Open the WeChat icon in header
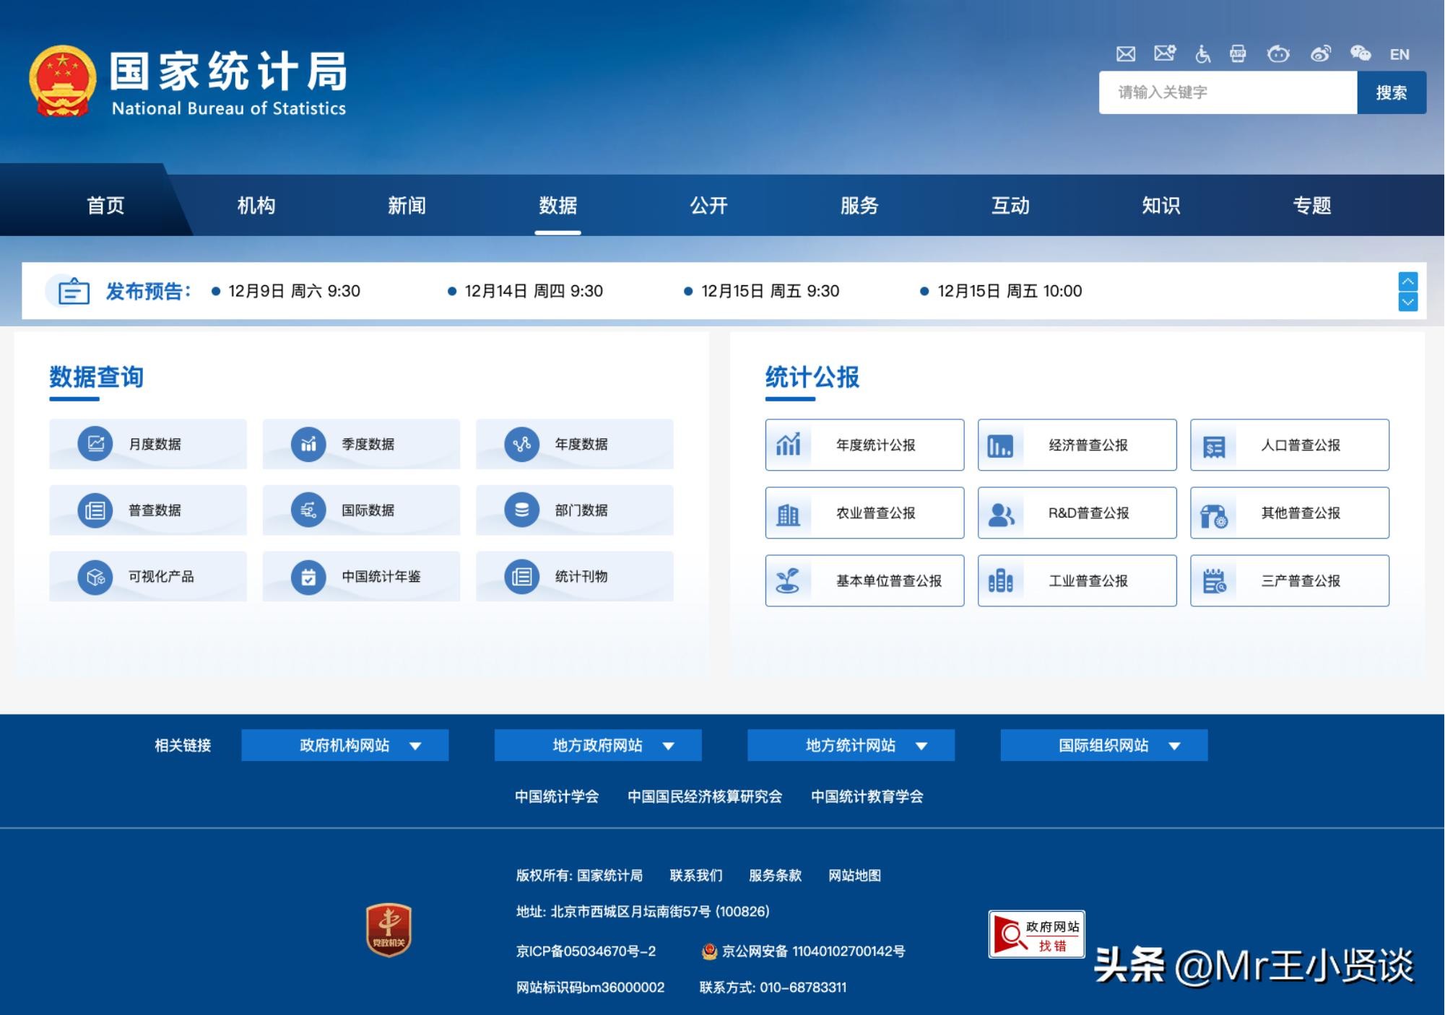The image size is (1445, 1015). [1360, 53]
